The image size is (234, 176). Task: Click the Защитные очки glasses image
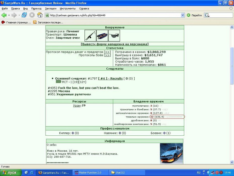click(114, 36)
